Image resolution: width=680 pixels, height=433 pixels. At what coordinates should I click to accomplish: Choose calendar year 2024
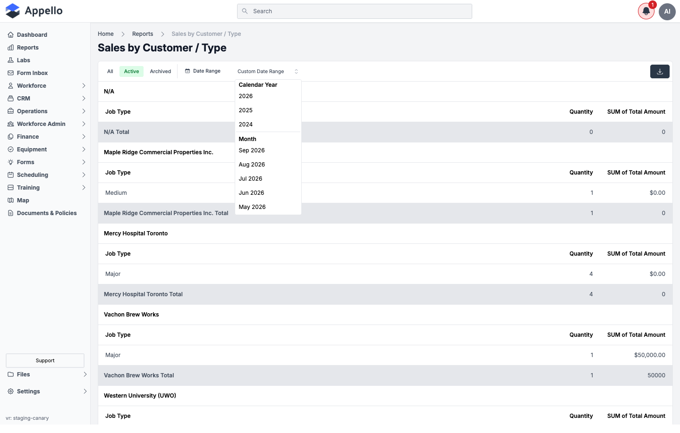pyautogui.click(x=268, y=125)
